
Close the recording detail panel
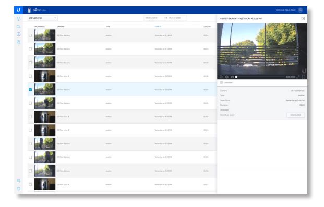point(303,19)
